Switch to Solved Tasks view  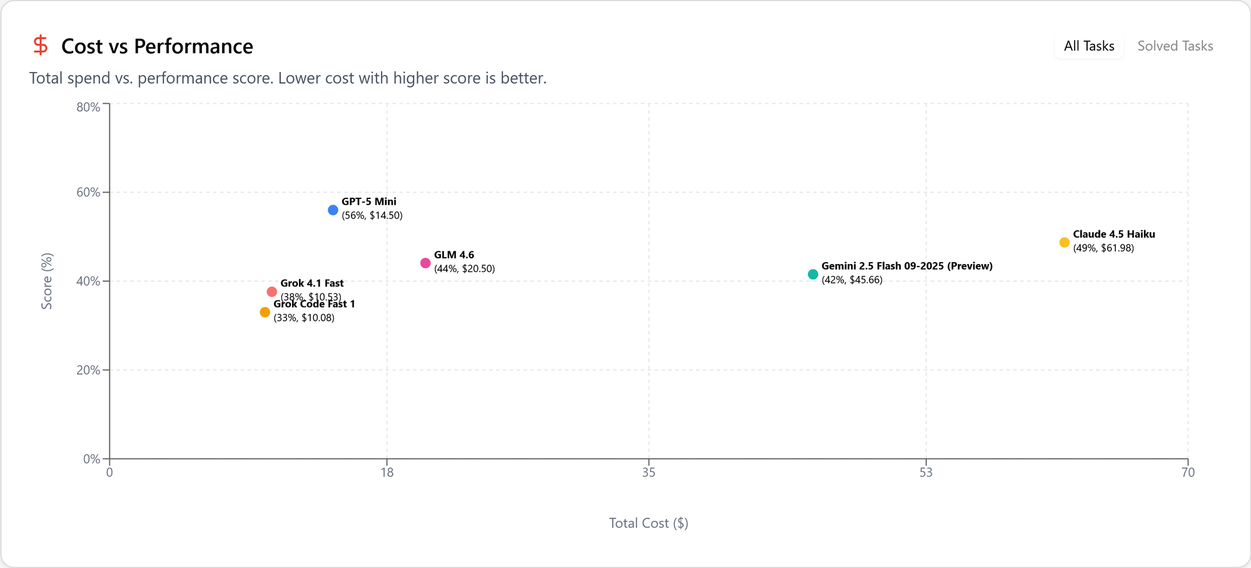pyautogui.click(x=1175, y=46)
